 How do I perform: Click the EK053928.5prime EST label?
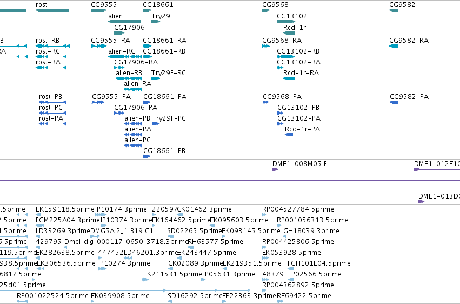(291, 253)
